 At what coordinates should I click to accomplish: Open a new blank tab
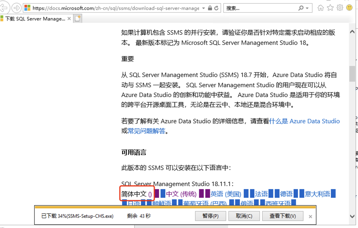(78, 19)
